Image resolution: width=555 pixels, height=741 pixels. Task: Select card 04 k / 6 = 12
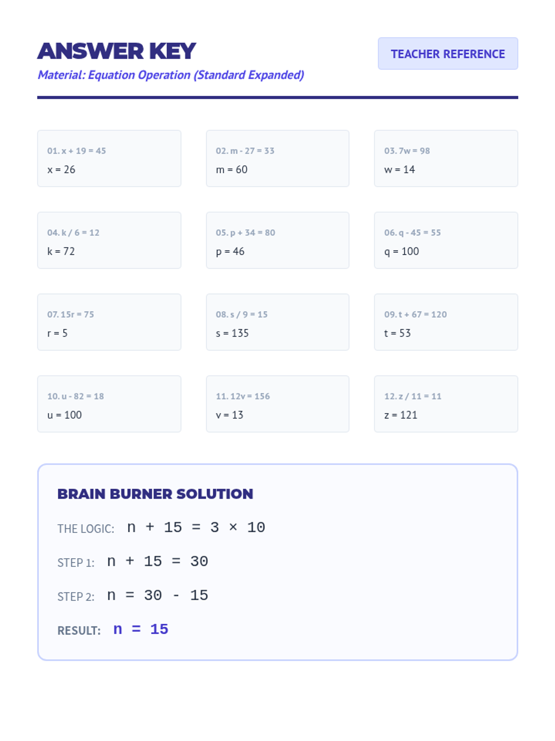tap(109, 240)
